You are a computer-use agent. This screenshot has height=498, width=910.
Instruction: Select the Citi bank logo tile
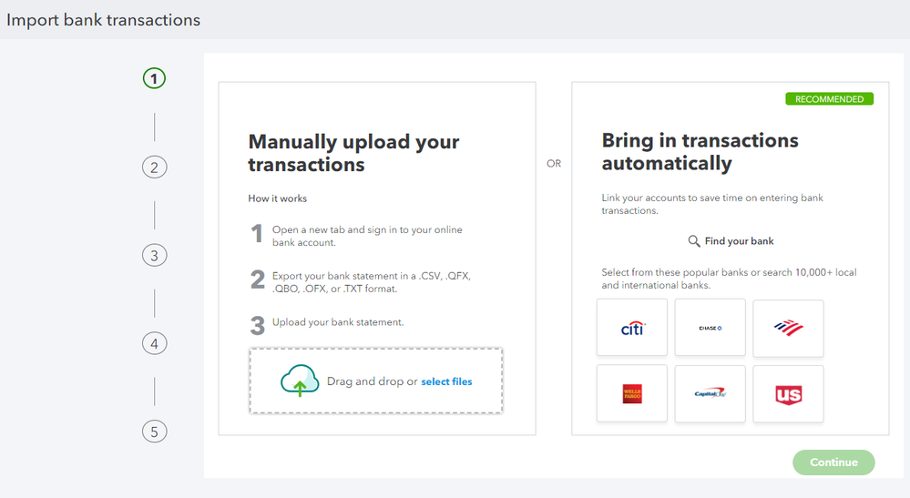[x=632, y=328]
